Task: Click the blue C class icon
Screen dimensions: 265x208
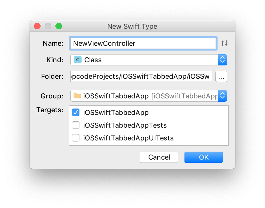Action: (x=78, y=60)
